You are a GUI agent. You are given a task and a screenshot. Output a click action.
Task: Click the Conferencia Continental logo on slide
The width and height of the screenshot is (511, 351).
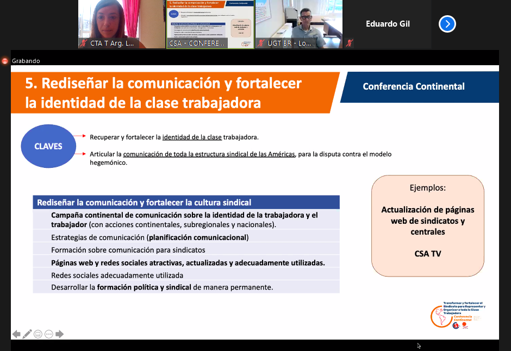point(457,315)
